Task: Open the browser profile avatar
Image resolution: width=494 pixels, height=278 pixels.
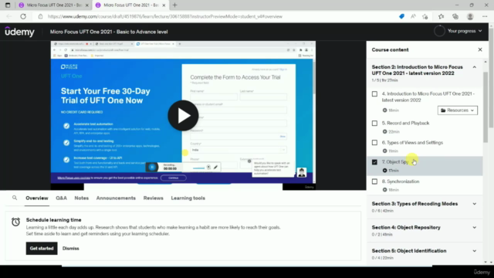Action: click(x=470, y=16)
